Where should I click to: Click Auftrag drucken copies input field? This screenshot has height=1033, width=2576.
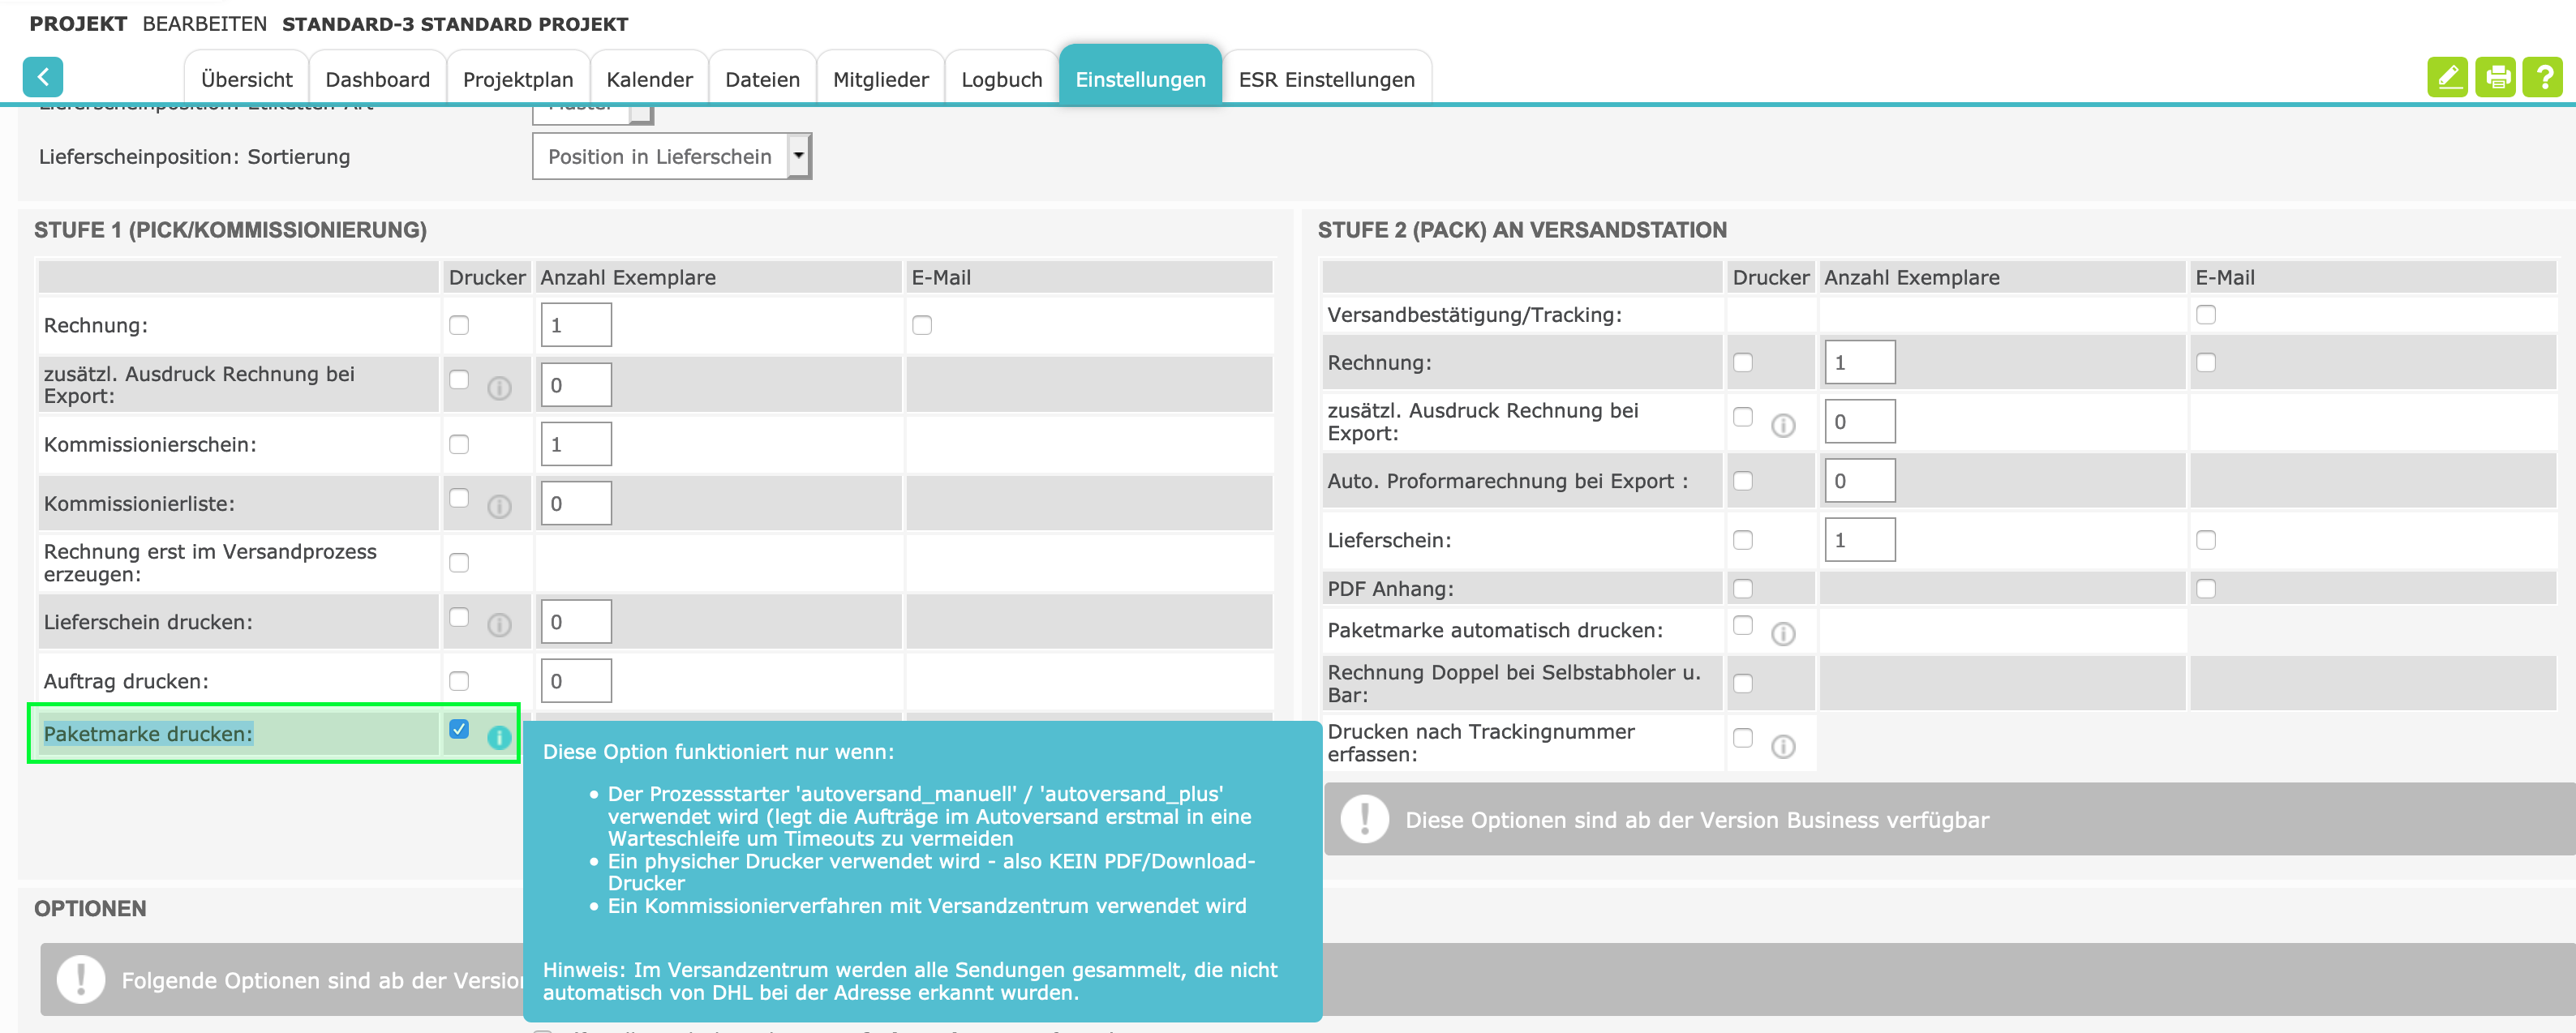[x=576, y=681]
